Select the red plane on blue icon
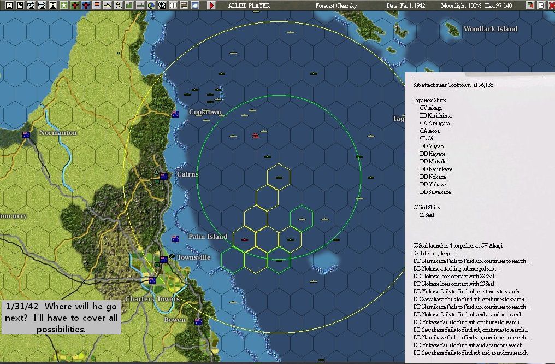The height and width of the screenshot is (364, 555). [x=86, y=5]
